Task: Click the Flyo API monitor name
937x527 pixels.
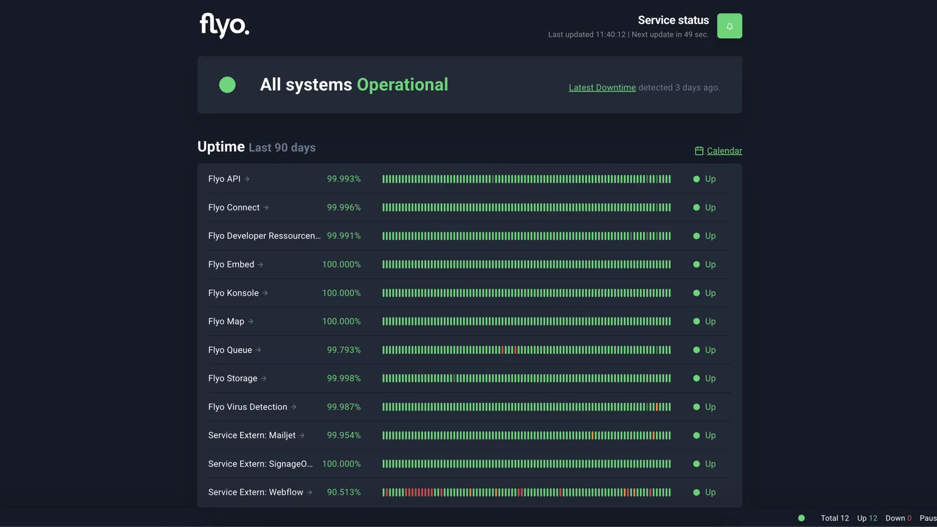Action: [x=224, y=179]
